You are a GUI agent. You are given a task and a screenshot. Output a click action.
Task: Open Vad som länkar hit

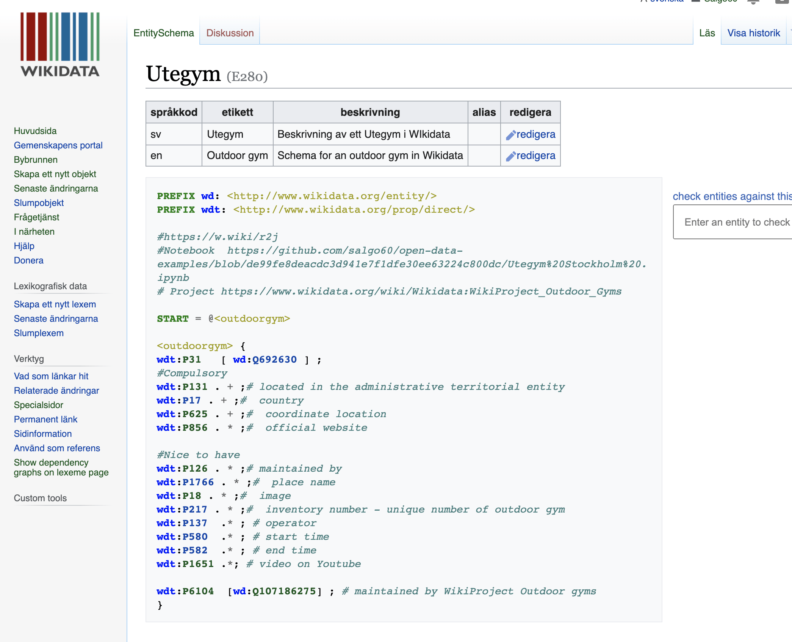click(51, 376)
